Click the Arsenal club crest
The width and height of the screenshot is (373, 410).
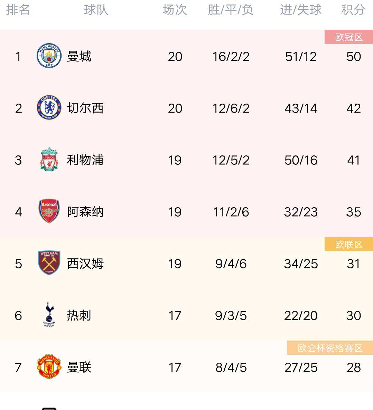point(49,211)
